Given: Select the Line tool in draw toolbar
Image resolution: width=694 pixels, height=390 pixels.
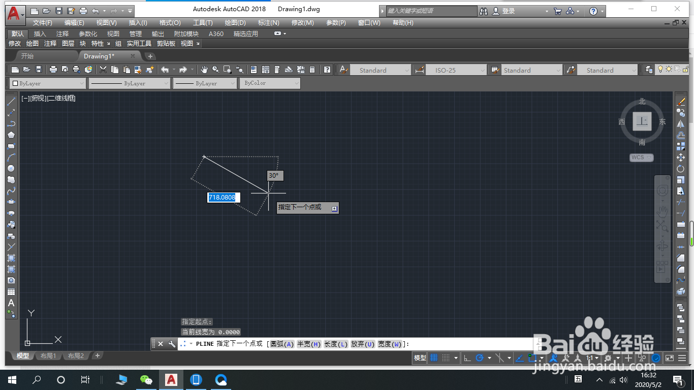Looking at the screenshot, I should pos(11,102).
